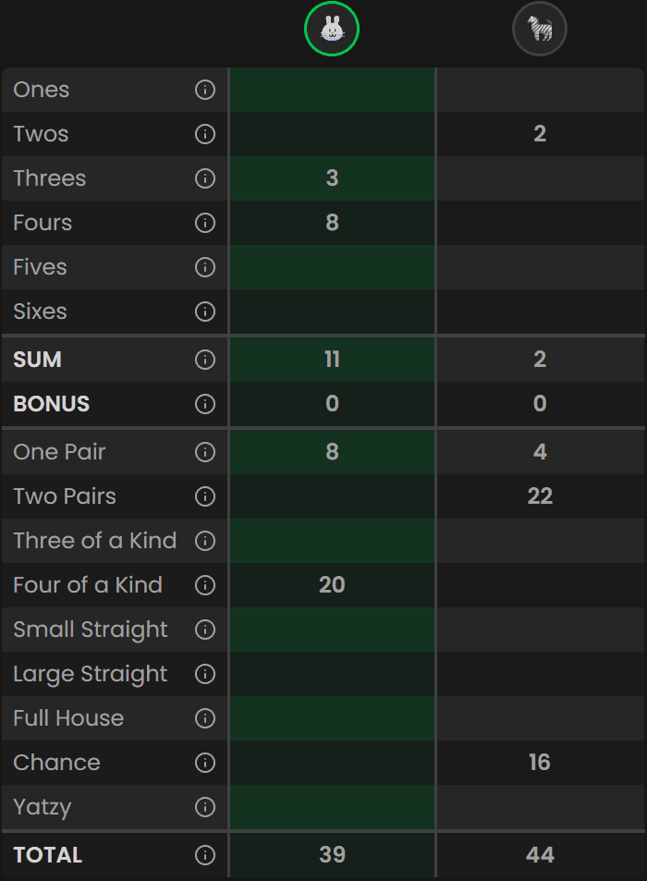Open info for Full House
647x881 pixels.
[205, 718]
